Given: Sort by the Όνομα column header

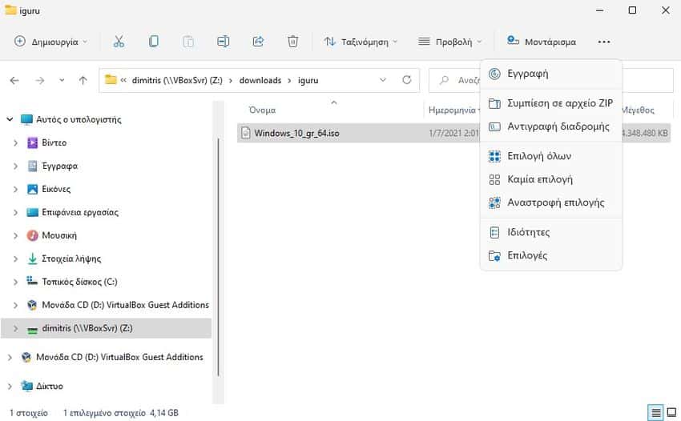Looking at the screenshot, I should click(262, 110).
